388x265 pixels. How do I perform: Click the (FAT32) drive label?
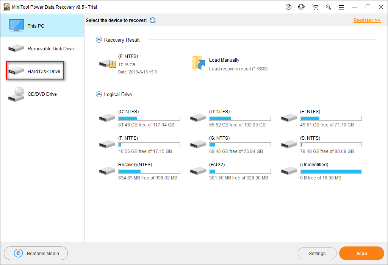pyautogui.click(x=217, y=164)
